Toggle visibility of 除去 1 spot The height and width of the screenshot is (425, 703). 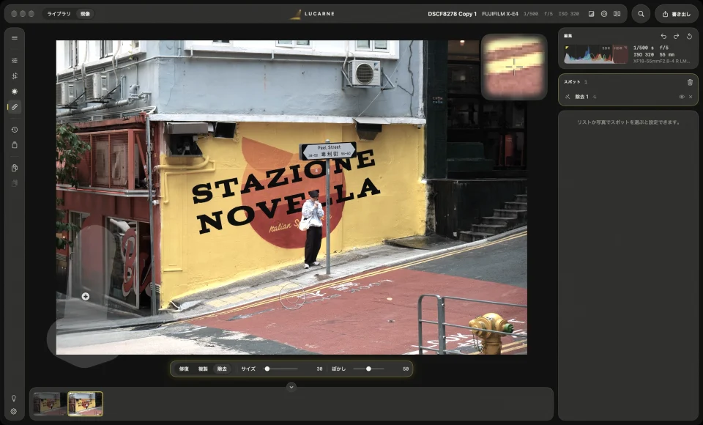pos(682,97)
